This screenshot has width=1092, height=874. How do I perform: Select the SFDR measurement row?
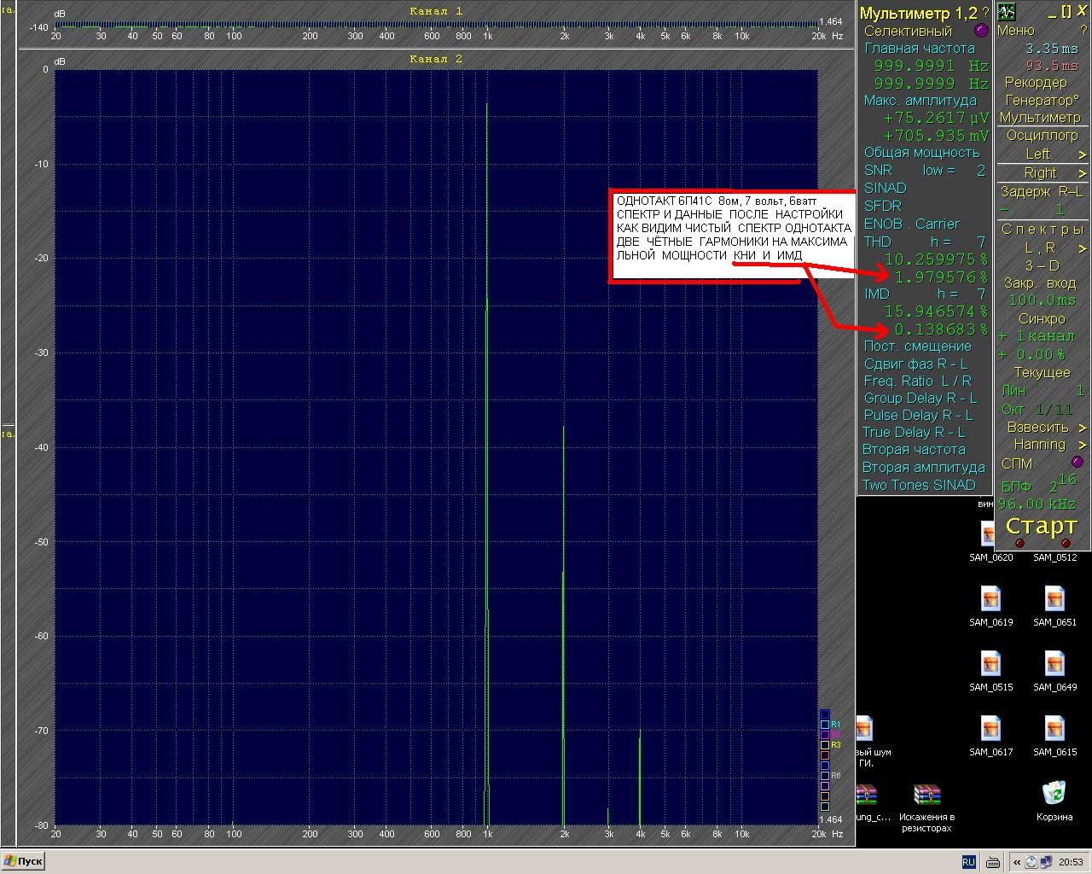(x=883, y=206)
